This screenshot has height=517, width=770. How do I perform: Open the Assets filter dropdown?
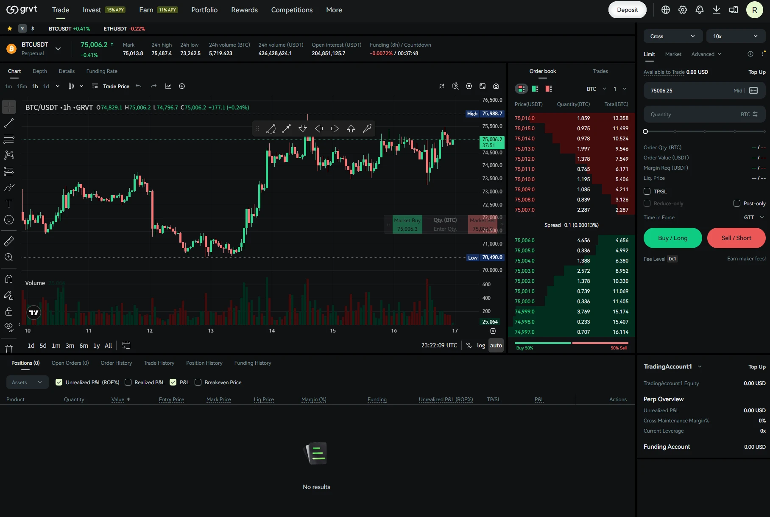click(27, 382)
